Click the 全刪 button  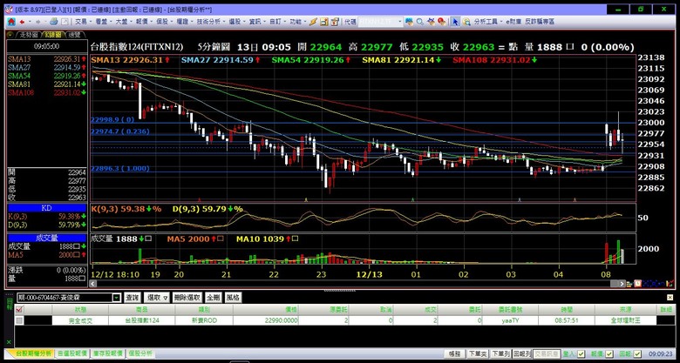click(214, 298)
